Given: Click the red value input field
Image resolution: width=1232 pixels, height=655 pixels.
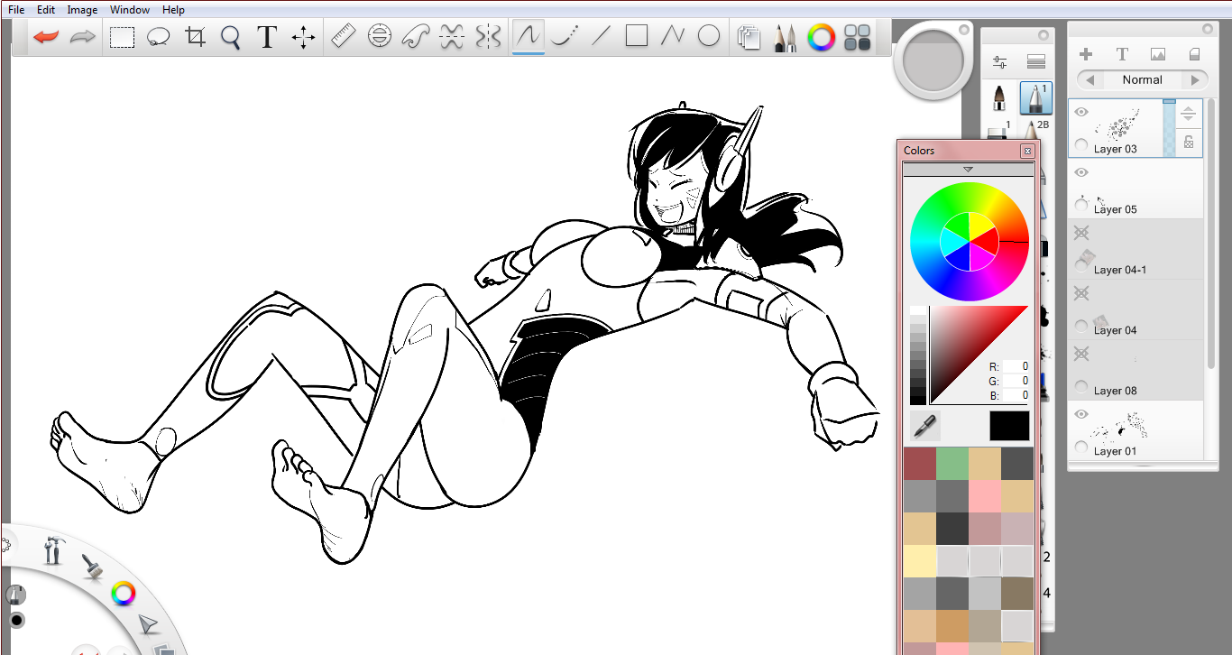Looking at the screenshot, I should click(x=1016, y=366).
